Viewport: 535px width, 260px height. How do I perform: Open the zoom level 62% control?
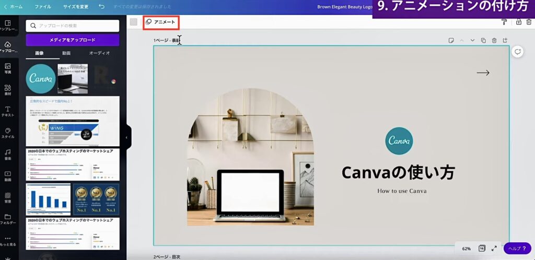[x=467, y=249]
